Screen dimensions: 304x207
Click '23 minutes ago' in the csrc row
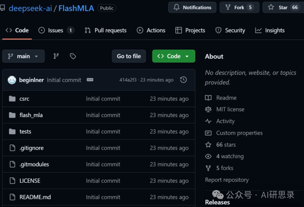tap(169, 99)
